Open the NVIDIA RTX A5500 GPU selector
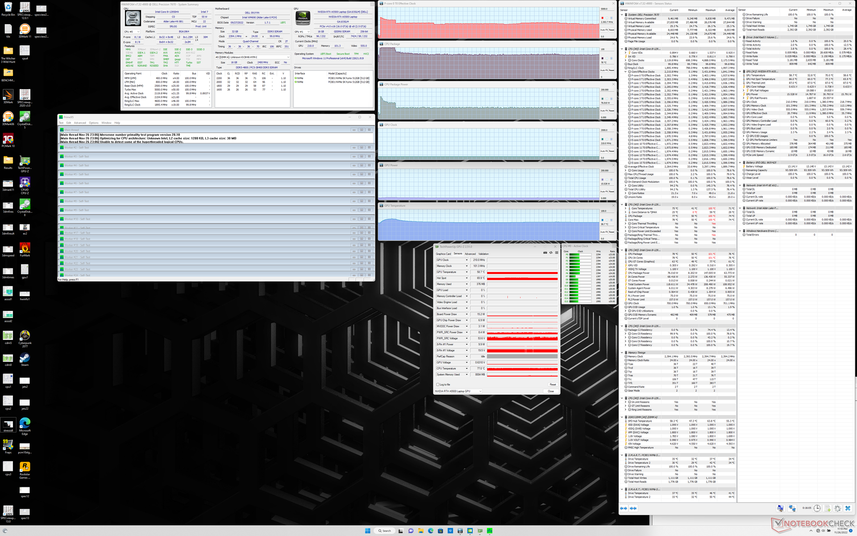The height and width of the screenshot is (536, 857). pyautogui.click(x=459, y=391)
